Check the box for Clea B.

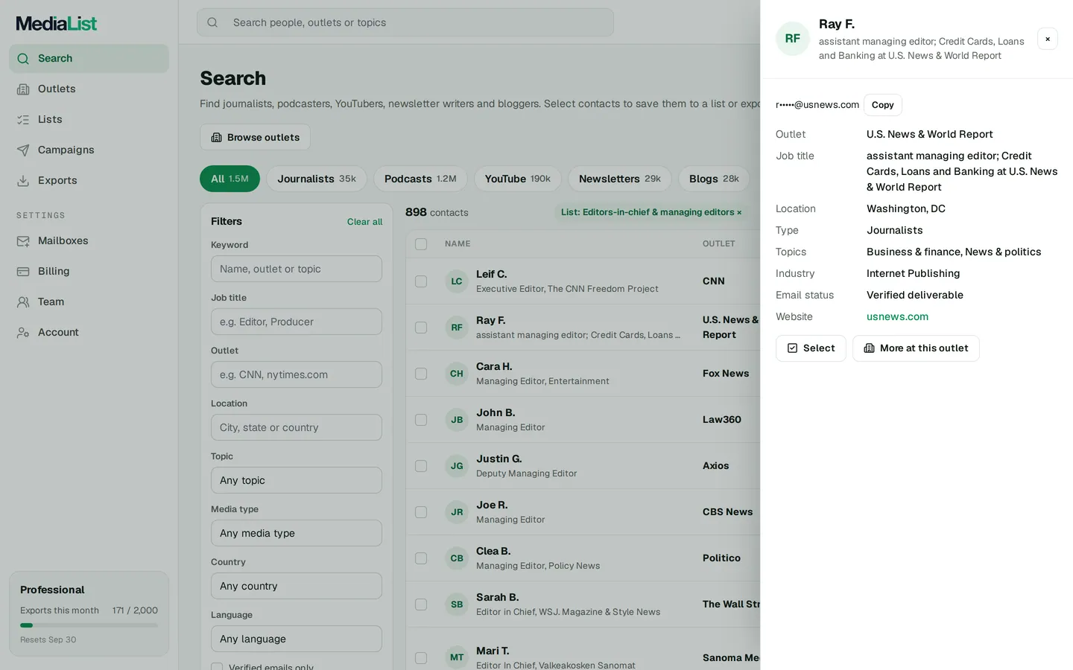coord(421,558)
